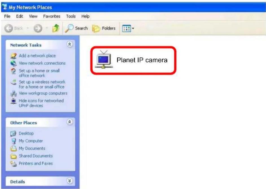
Task: Click the workgroup computers icon
Action: click(x=14, y=94)
